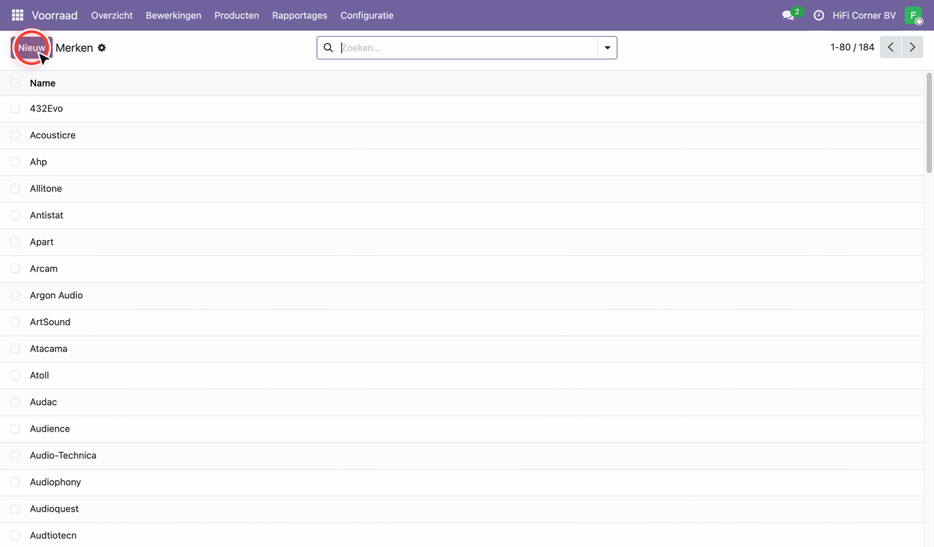Screen dimensions: 934x547
Task: Open the Configuratie menu
Action: click(367, 15)
